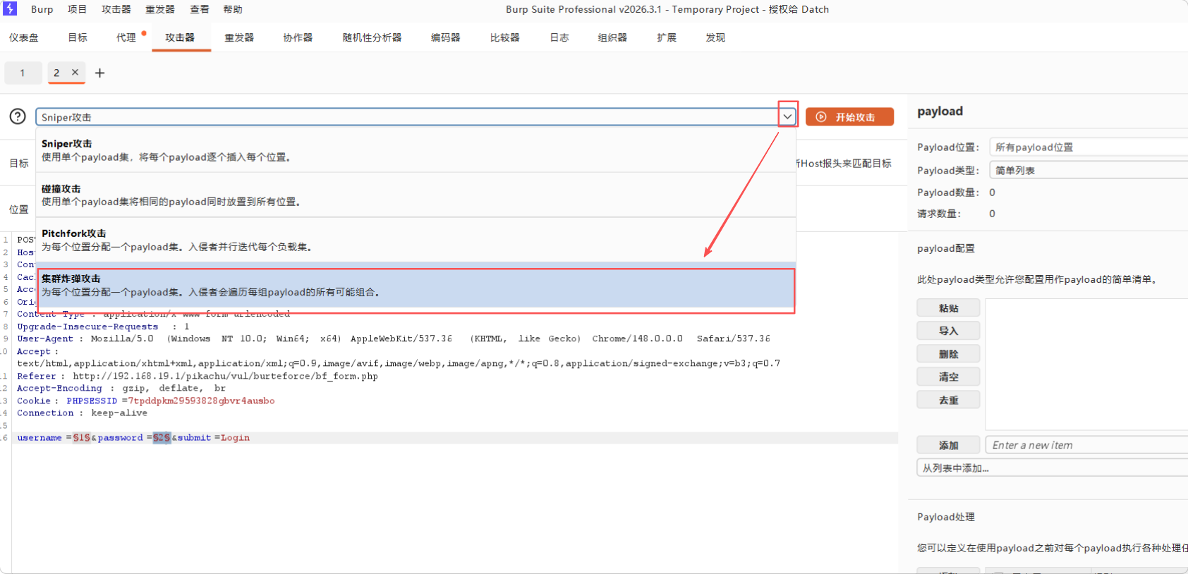Switch to the 协作器 tab
1188x574 pixels.
298,37
